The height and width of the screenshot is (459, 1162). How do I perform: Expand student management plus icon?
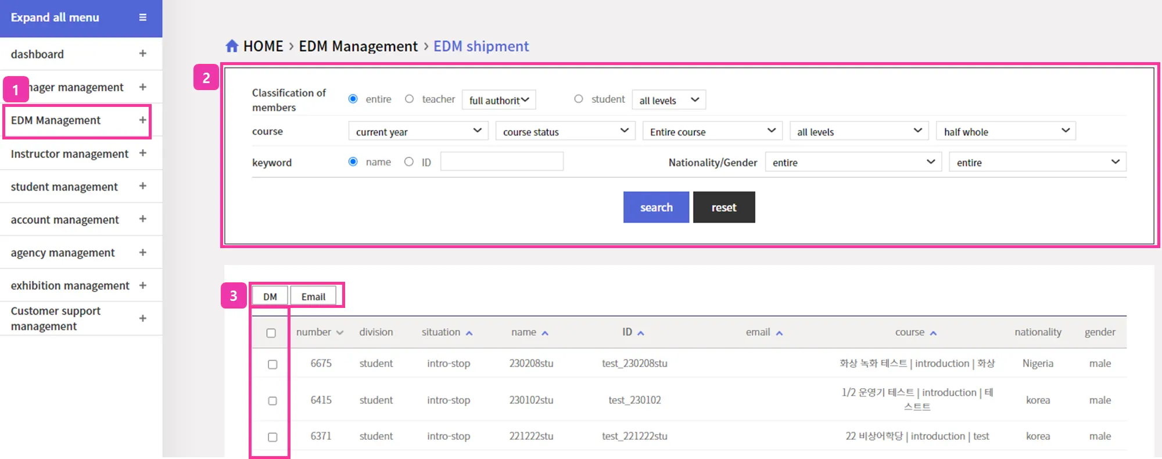point(142,186)
